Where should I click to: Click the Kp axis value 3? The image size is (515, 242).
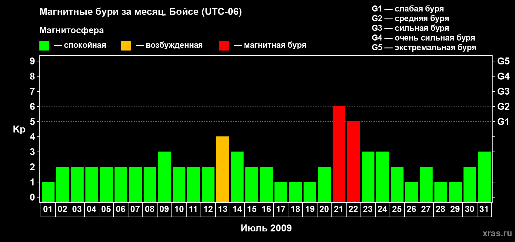[x=32, y=152]
